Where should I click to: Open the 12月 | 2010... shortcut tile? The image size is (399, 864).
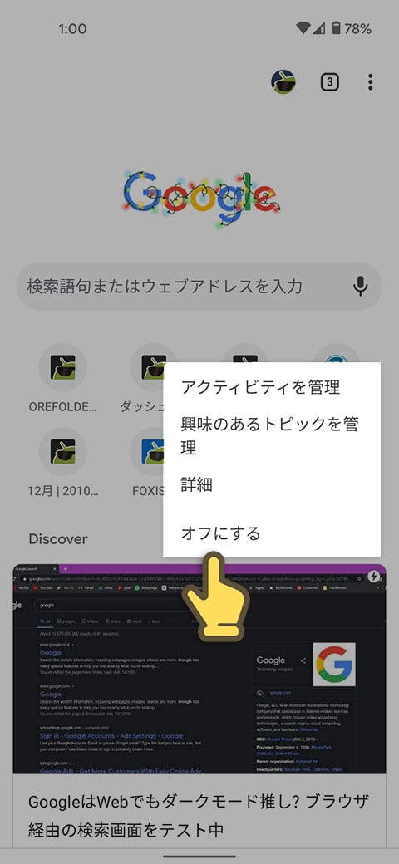click(x=63, y=463)
